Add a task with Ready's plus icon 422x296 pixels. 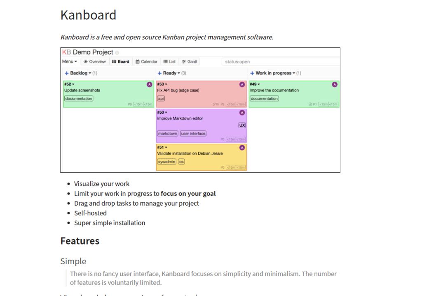(x=159, y=73)
